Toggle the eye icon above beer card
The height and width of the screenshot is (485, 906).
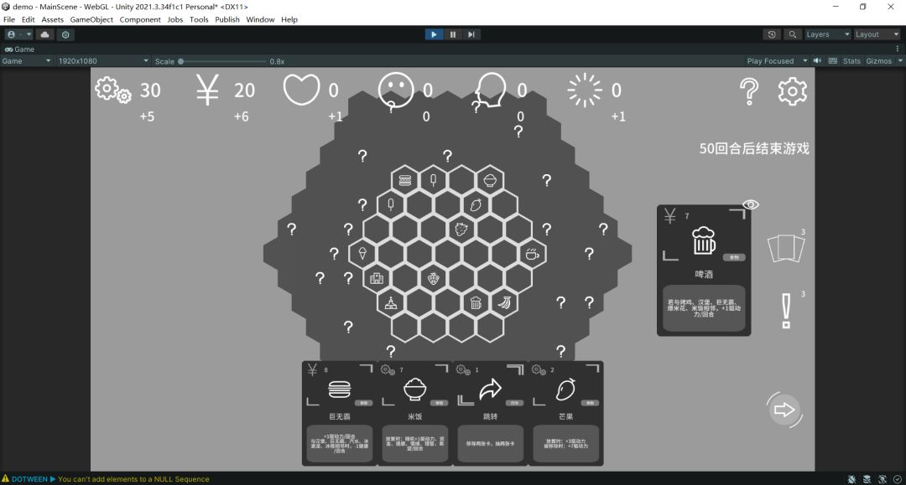(x=750, y=204)
